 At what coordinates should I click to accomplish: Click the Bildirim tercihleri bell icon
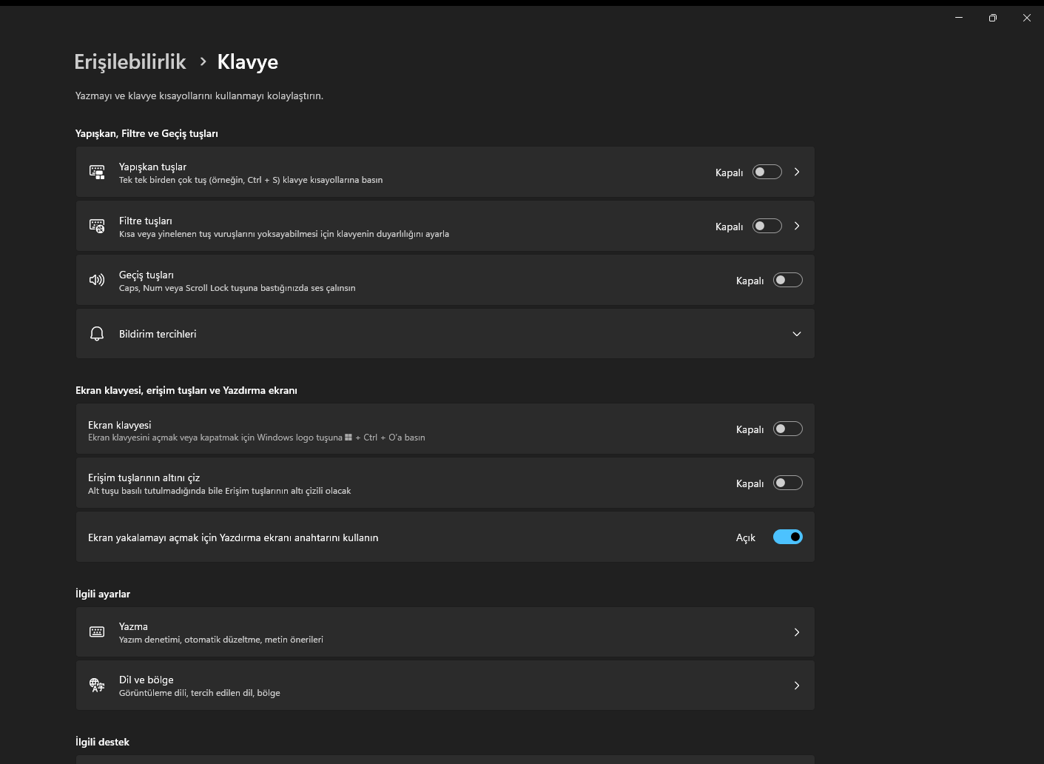pyautogui.click(x=97, y=334)
